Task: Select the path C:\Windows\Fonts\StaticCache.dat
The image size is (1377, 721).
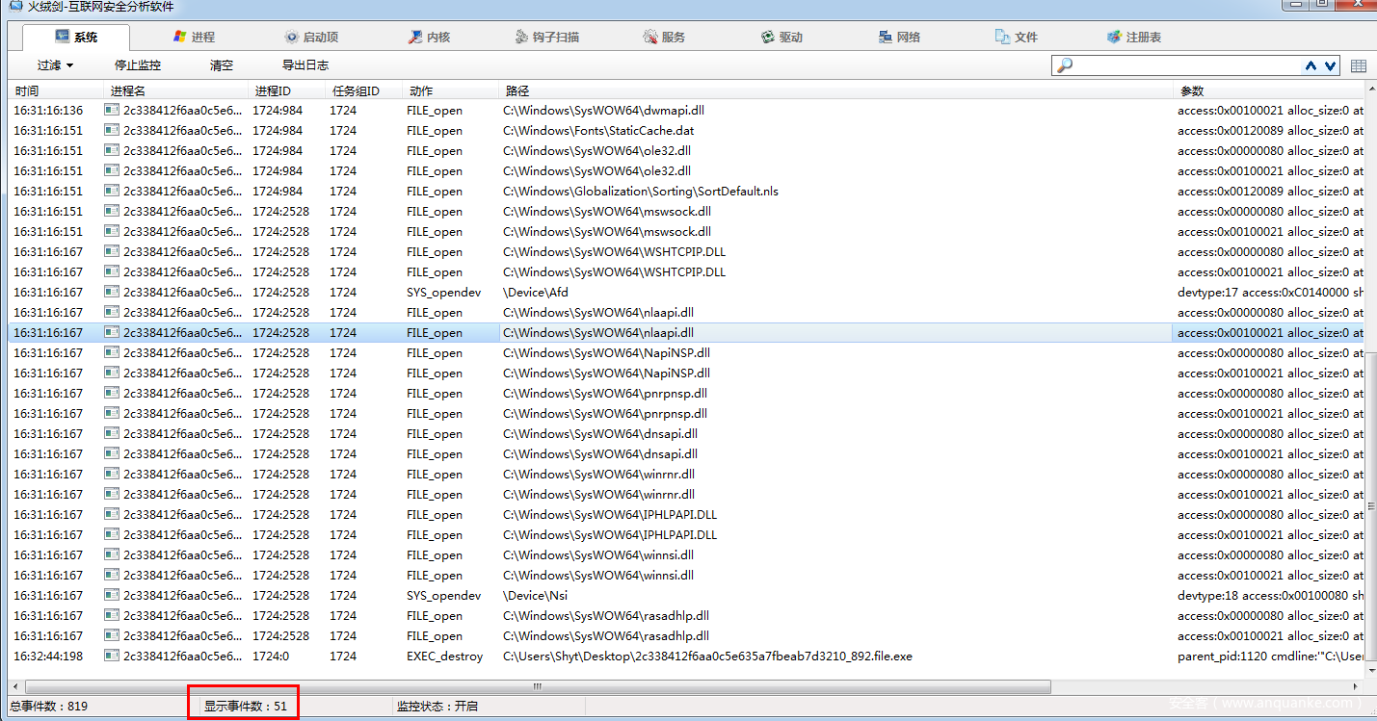Action: [598, 131]
